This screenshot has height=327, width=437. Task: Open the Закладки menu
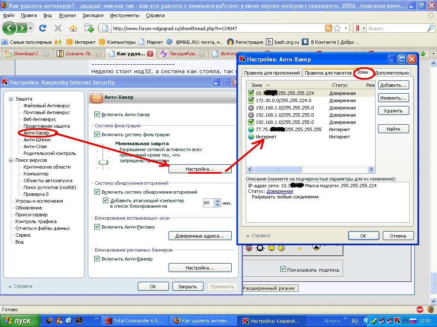pyautogui.click(x=93, y=15)
